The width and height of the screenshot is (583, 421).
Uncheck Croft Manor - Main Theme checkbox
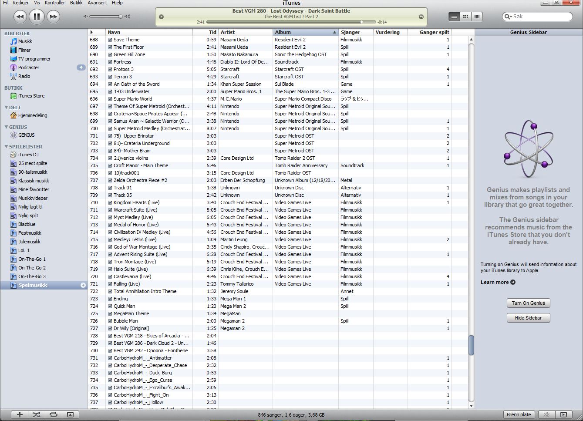point(110,165)
